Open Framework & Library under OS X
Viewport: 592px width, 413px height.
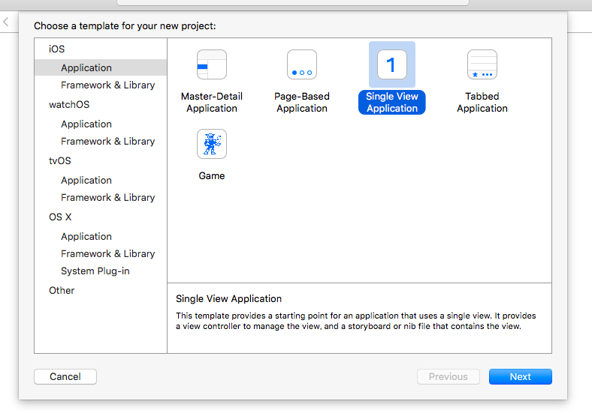[x=107, y=253]
